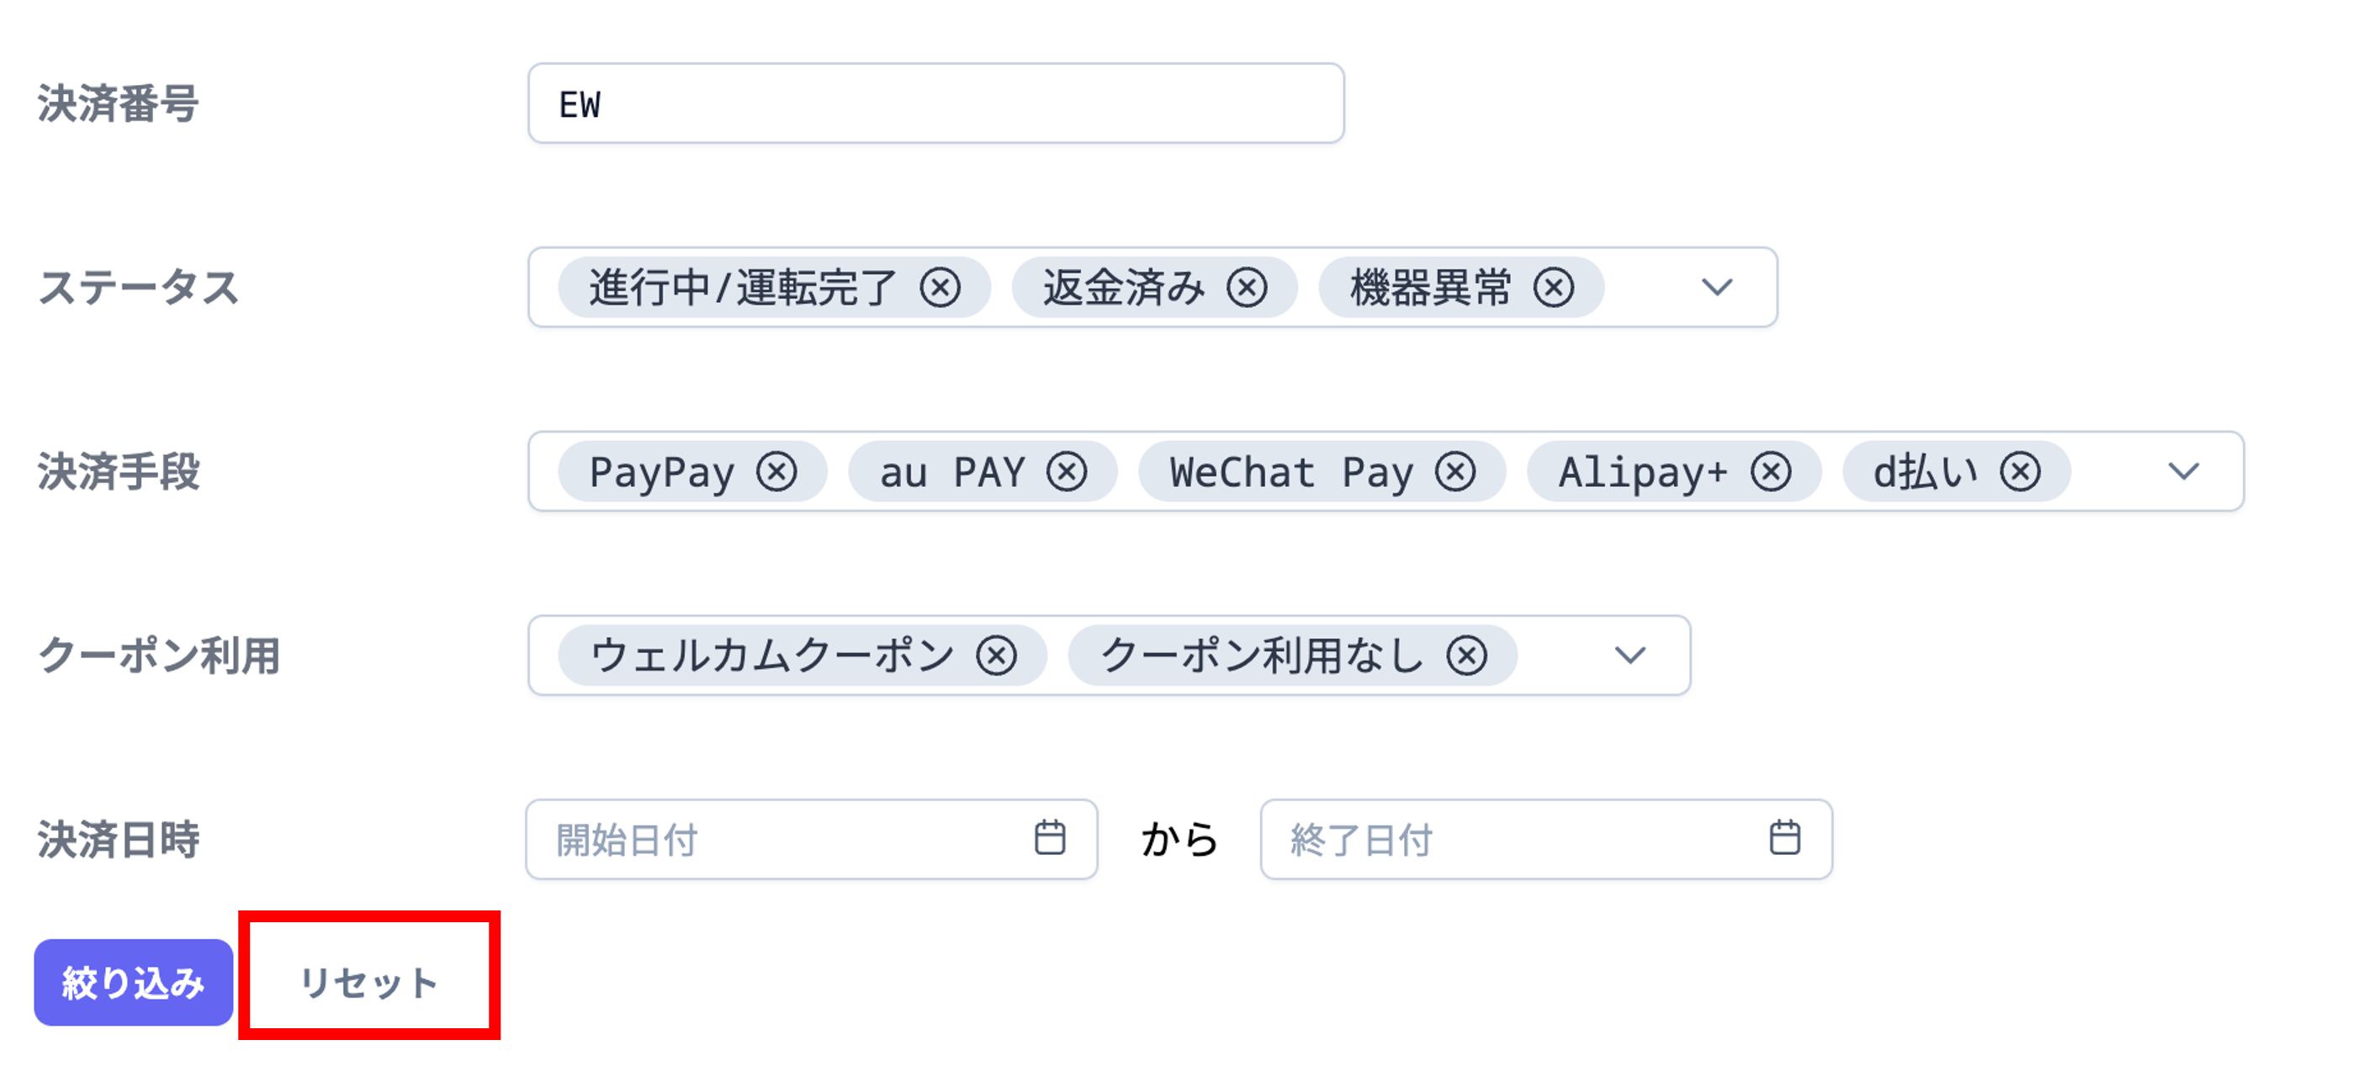Expand the ステータス dropdown chevron

pos(1717,288)
